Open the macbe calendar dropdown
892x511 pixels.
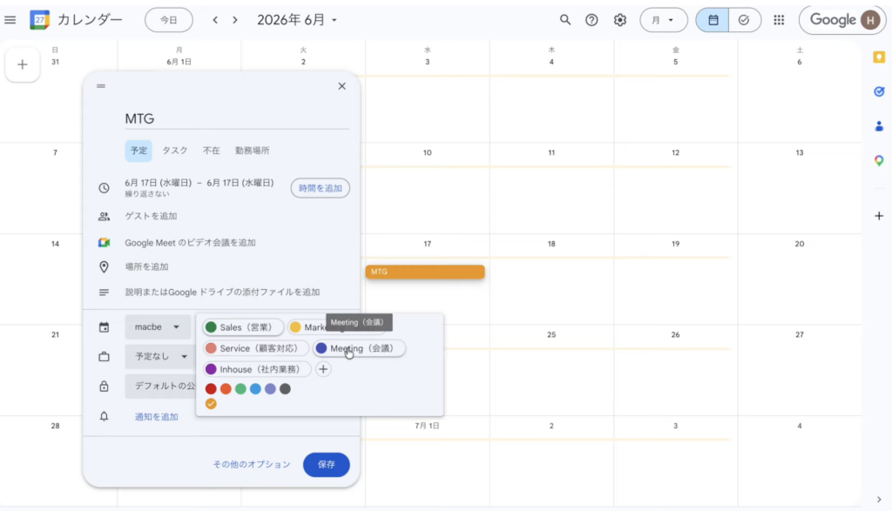tap(158, 327)
